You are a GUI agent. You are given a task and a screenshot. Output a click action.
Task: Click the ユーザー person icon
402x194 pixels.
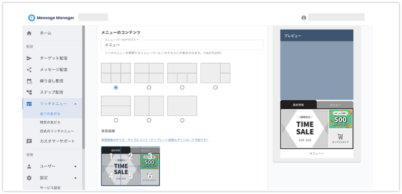tap(29, 166)
